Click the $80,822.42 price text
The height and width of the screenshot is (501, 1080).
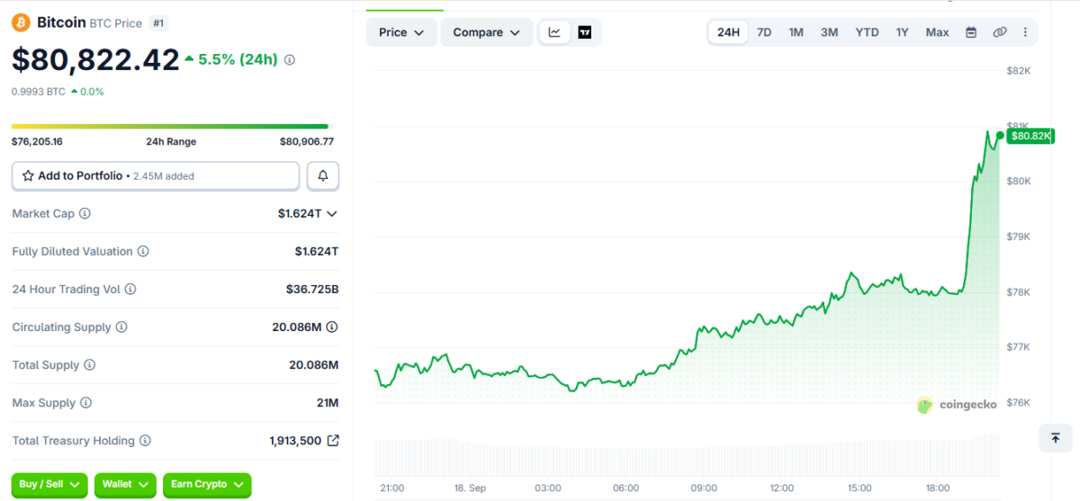tap(95, 59)
